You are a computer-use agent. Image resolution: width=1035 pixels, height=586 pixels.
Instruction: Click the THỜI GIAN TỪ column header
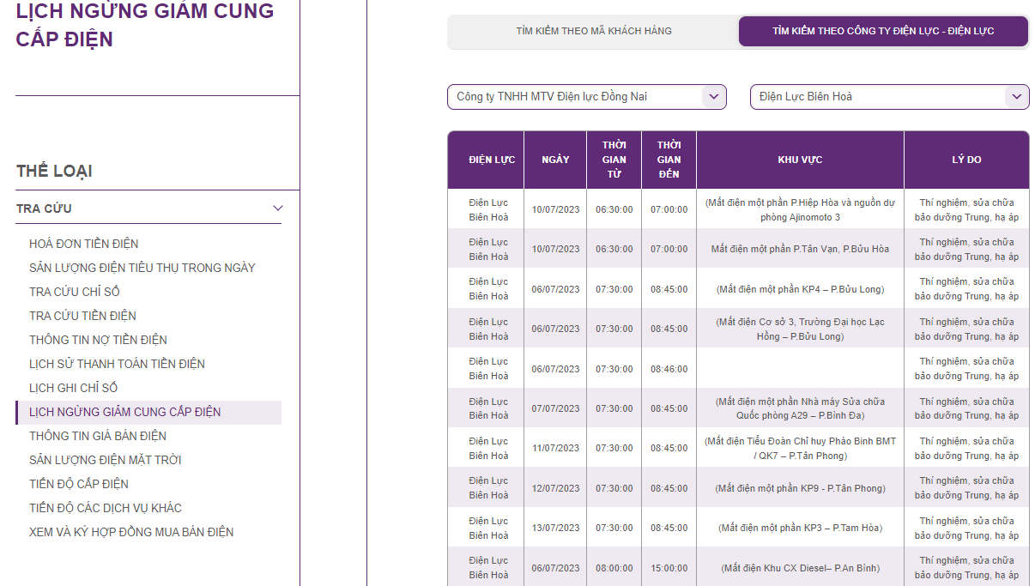click(x=614, y=160)
